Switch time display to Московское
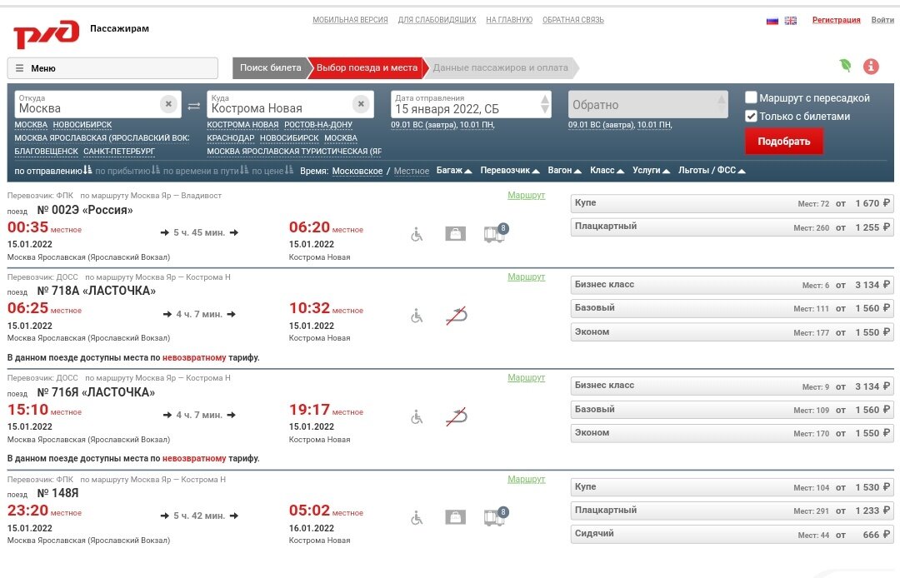This screenshot has width=900, height=578. 357,171
